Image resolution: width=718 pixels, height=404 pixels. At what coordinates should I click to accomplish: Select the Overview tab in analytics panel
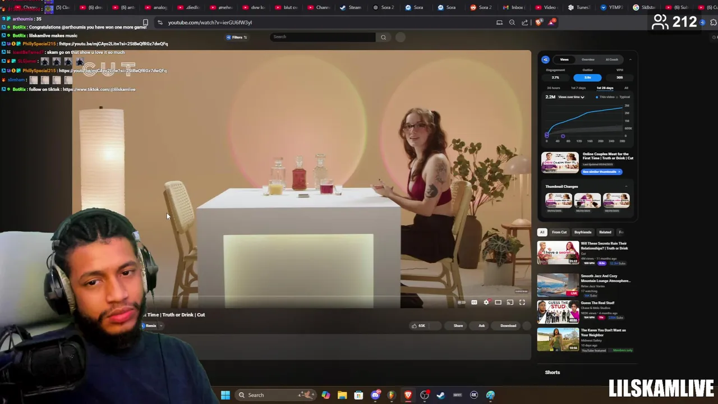(x=588, y=59)
